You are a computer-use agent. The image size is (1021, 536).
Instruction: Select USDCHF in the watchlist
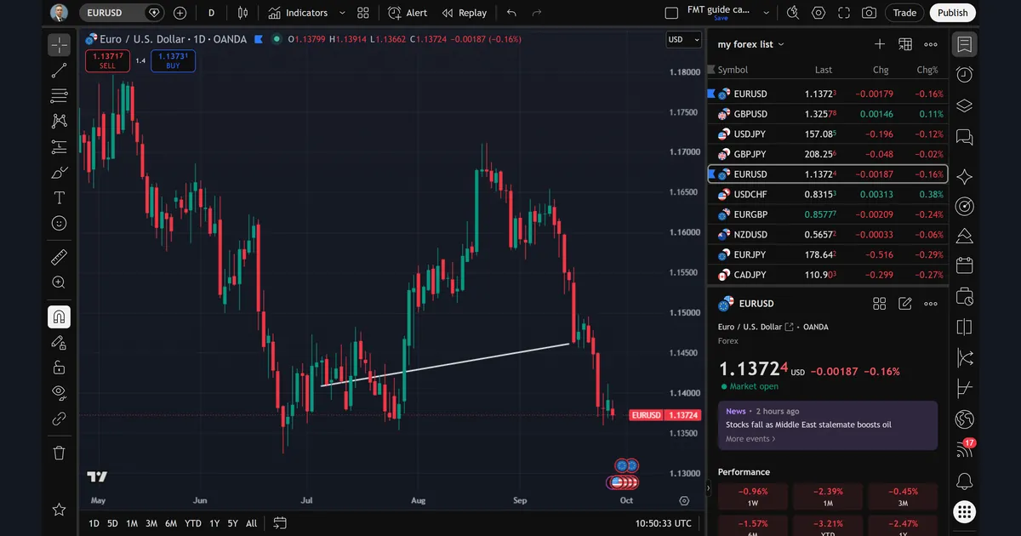(827, 194)
